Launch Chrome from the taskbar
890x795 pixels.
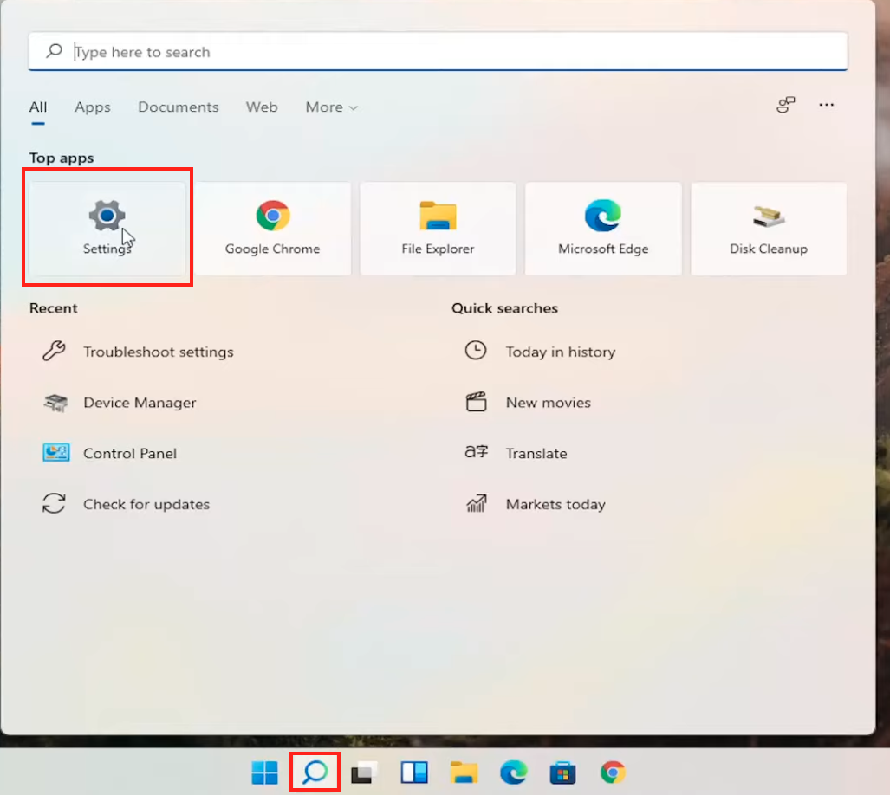pyautogui.click(x=613, y=772)
